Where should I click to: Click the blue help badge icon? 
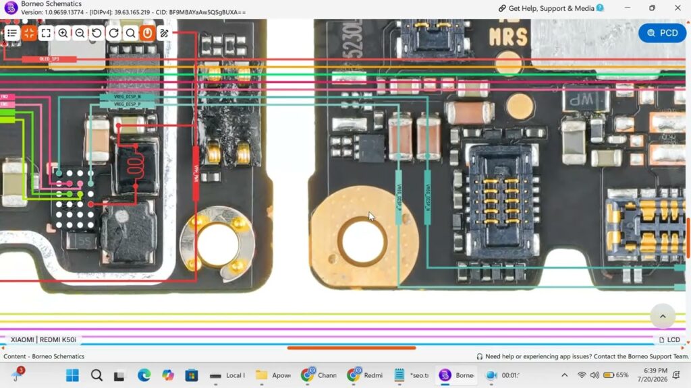[x=600, y=8]
